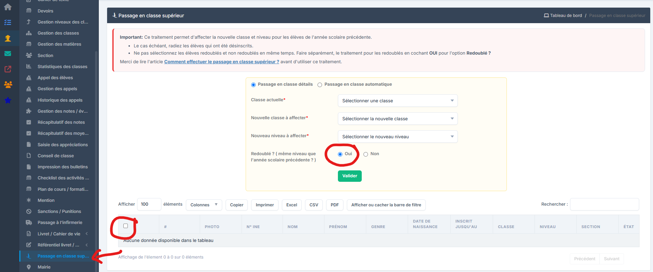Open the Classe actuelle dropdown

[398, 101]
